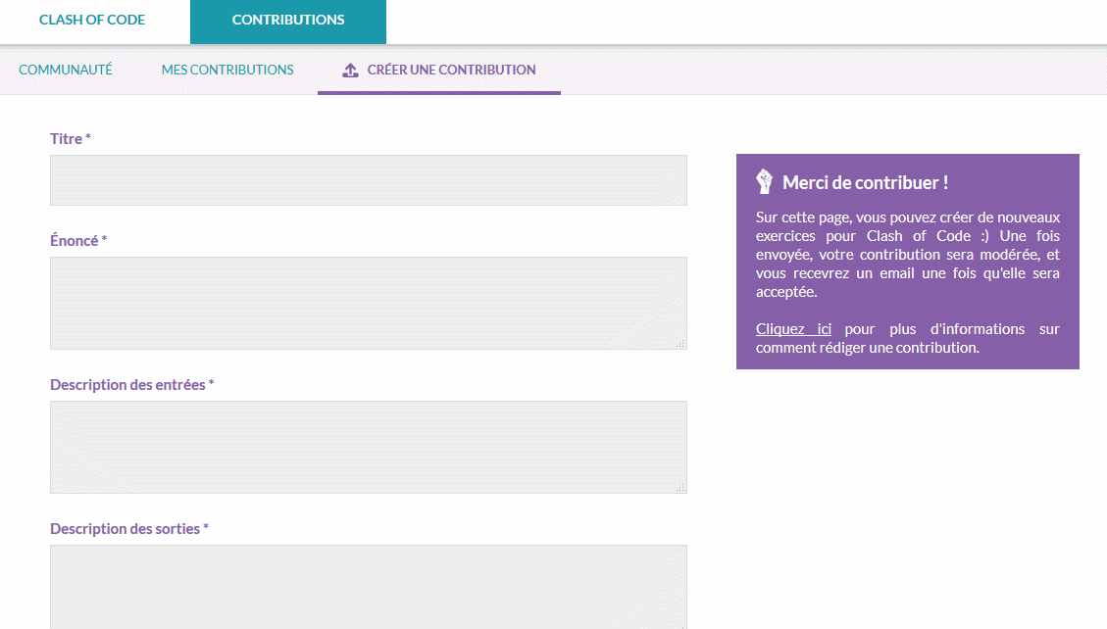This screenshot has height=629, width=1107.
Task: Click the "Sur cette page" info paragraph
Action: coord(907,255)
